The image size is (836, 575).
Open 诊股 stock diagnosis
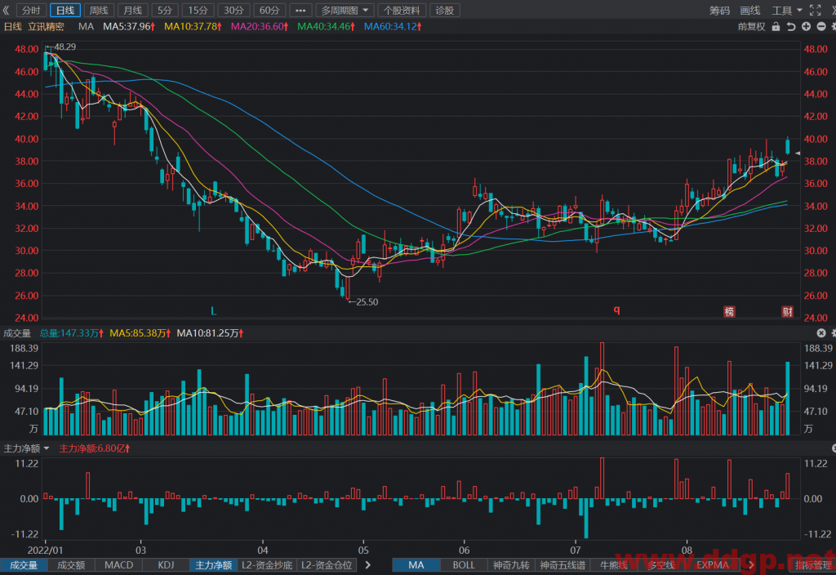click(445, 10)
